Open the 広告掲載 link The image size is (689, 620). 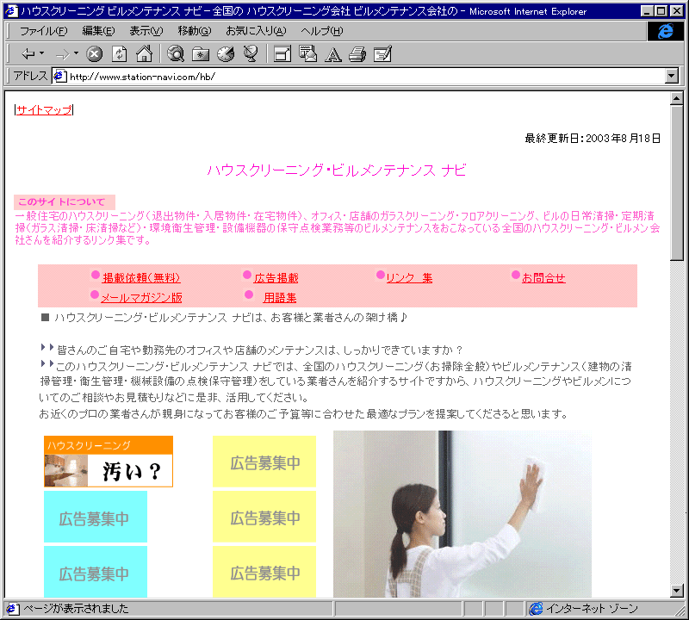click(x=276, y=277)
